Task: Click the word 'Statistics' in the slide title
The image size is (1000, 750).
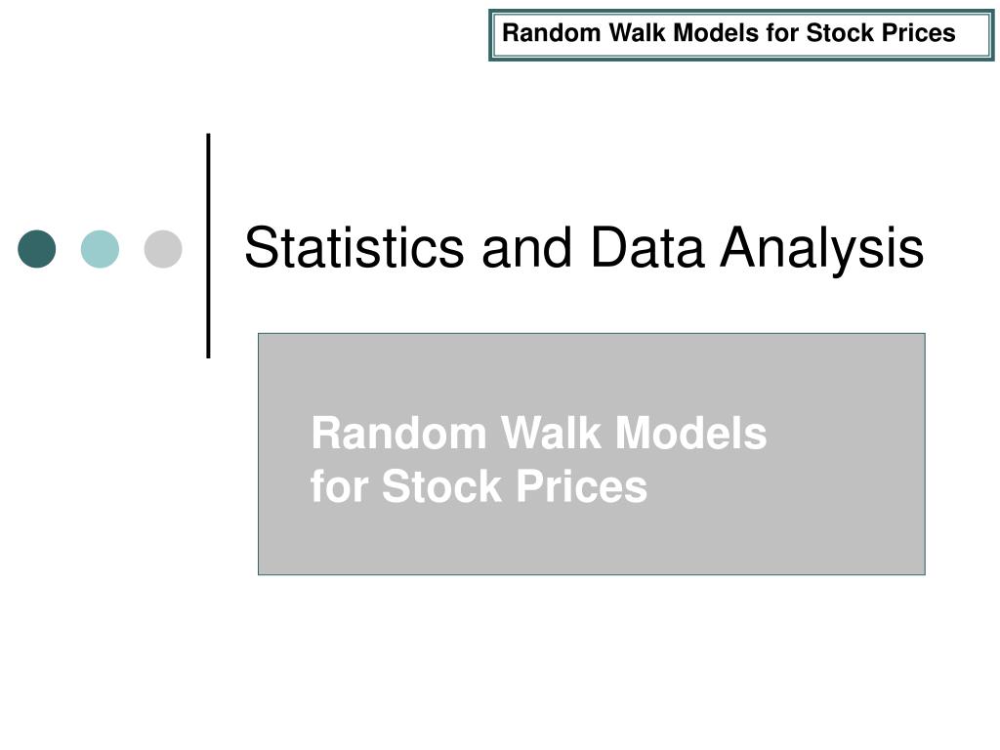Action: point(354,247)
